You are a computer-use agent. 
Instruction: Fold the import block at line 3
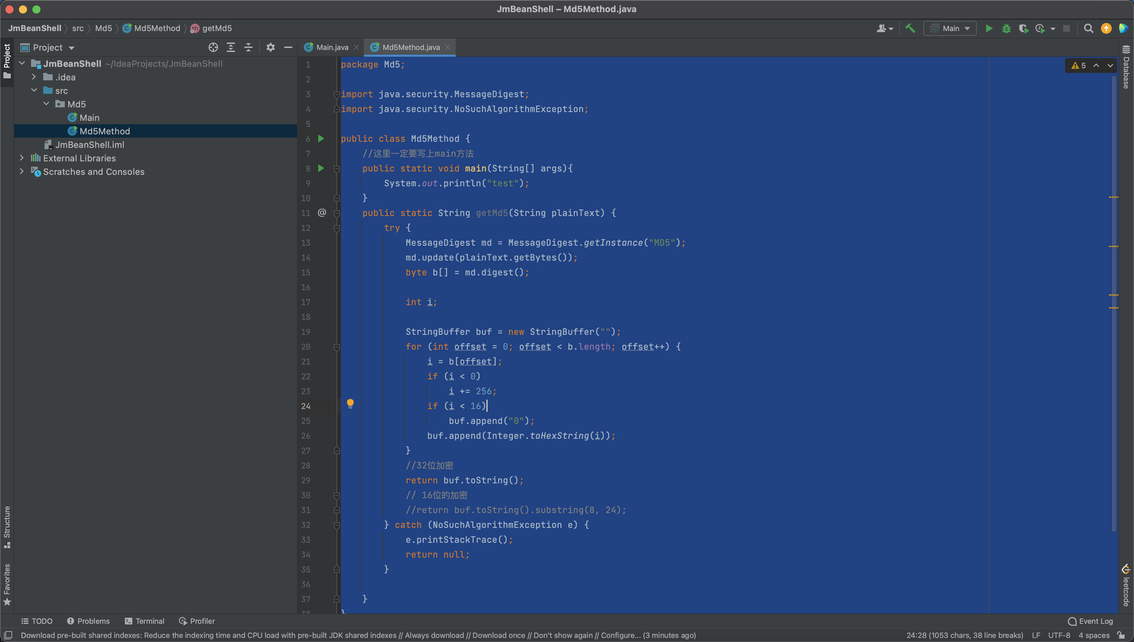tap(337, 95)
